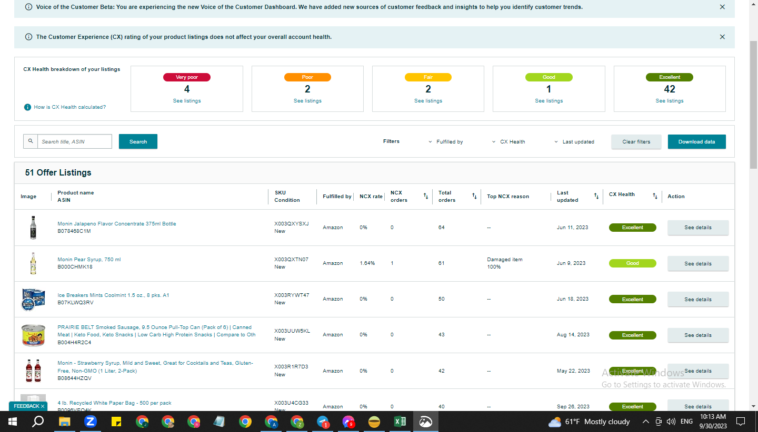The image size is (758, 432).
Task: Click the Monin Jalapeno bottle thumbnail
Action: 33,228
